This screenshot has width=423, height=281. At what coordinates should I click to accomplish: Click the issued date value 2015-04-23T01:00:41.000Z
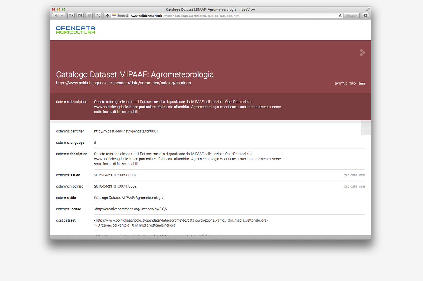115,175
